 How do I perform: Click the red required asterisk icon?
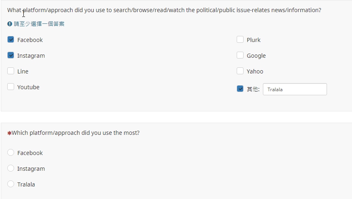pyautogui.click(x=9, y=133)
